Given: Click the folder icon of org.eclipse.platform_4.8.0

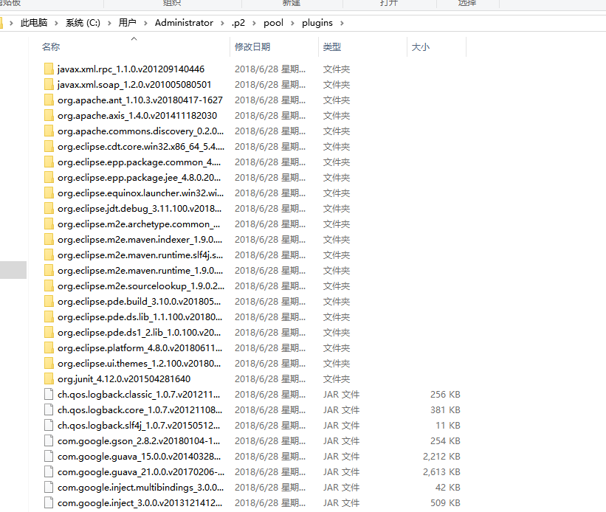Looking at the screenshot, I should tap(49, 348).
